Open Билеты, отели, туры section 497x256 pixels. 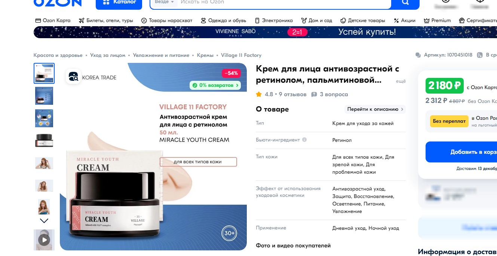point(106,21)
